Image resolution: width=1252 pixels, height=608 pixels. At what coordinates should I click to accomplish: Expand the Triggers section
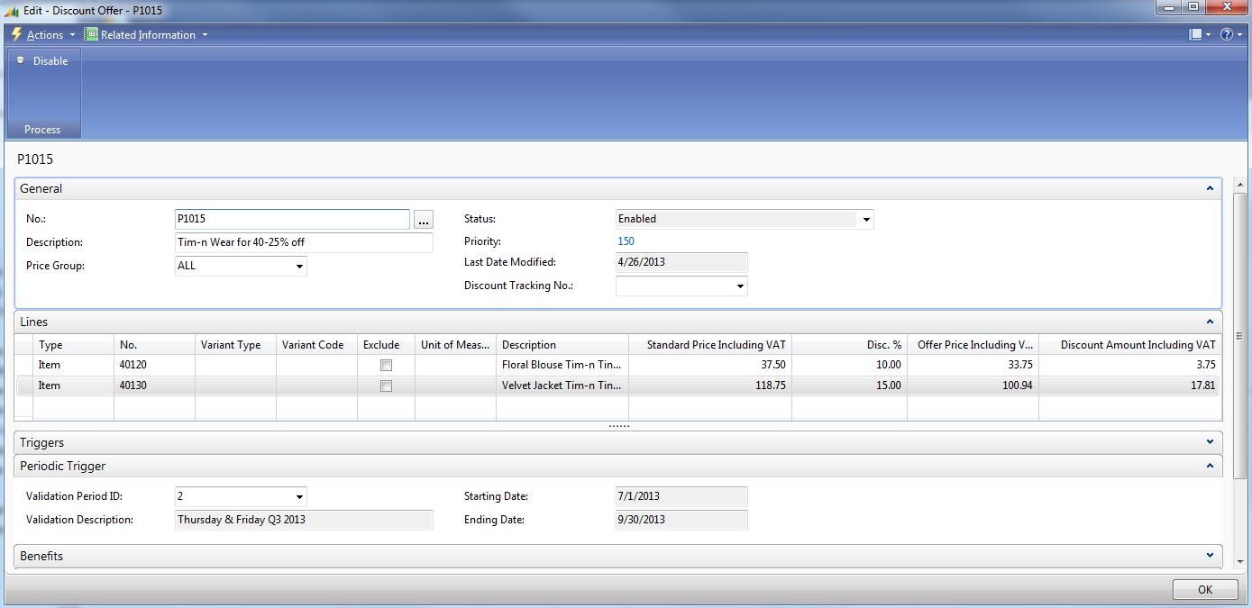point(1210,442)
